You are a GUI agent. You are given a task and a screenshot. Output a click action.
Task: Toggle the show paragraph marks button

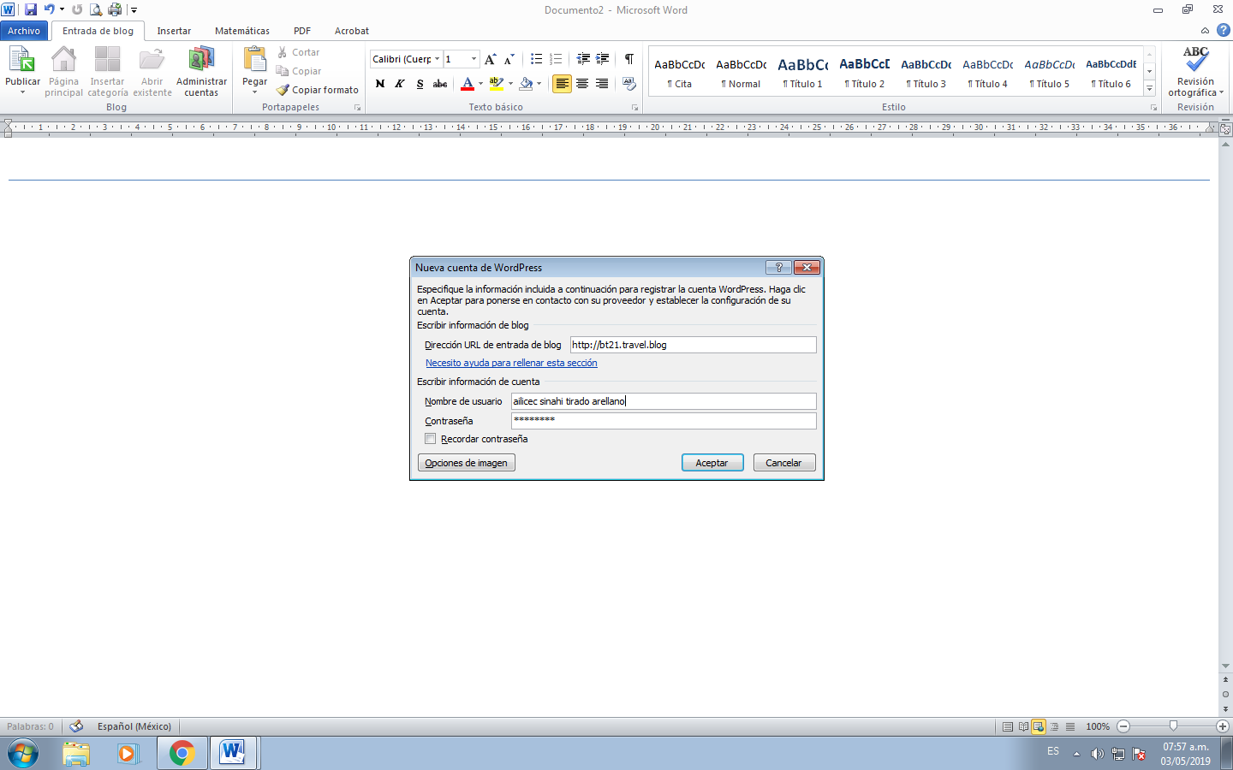point(629,59)
